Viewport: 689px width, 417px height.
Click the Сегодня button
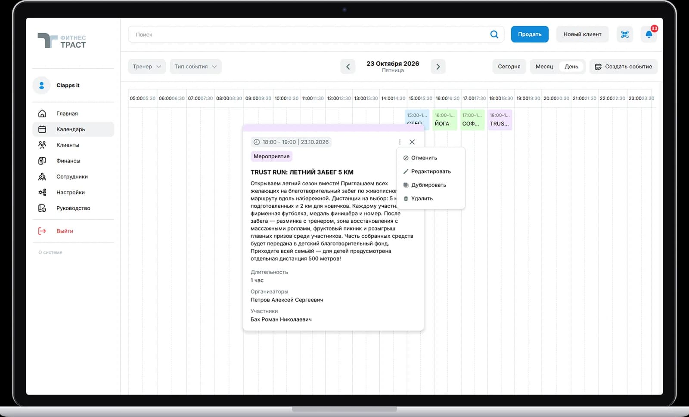click(509, 67)
